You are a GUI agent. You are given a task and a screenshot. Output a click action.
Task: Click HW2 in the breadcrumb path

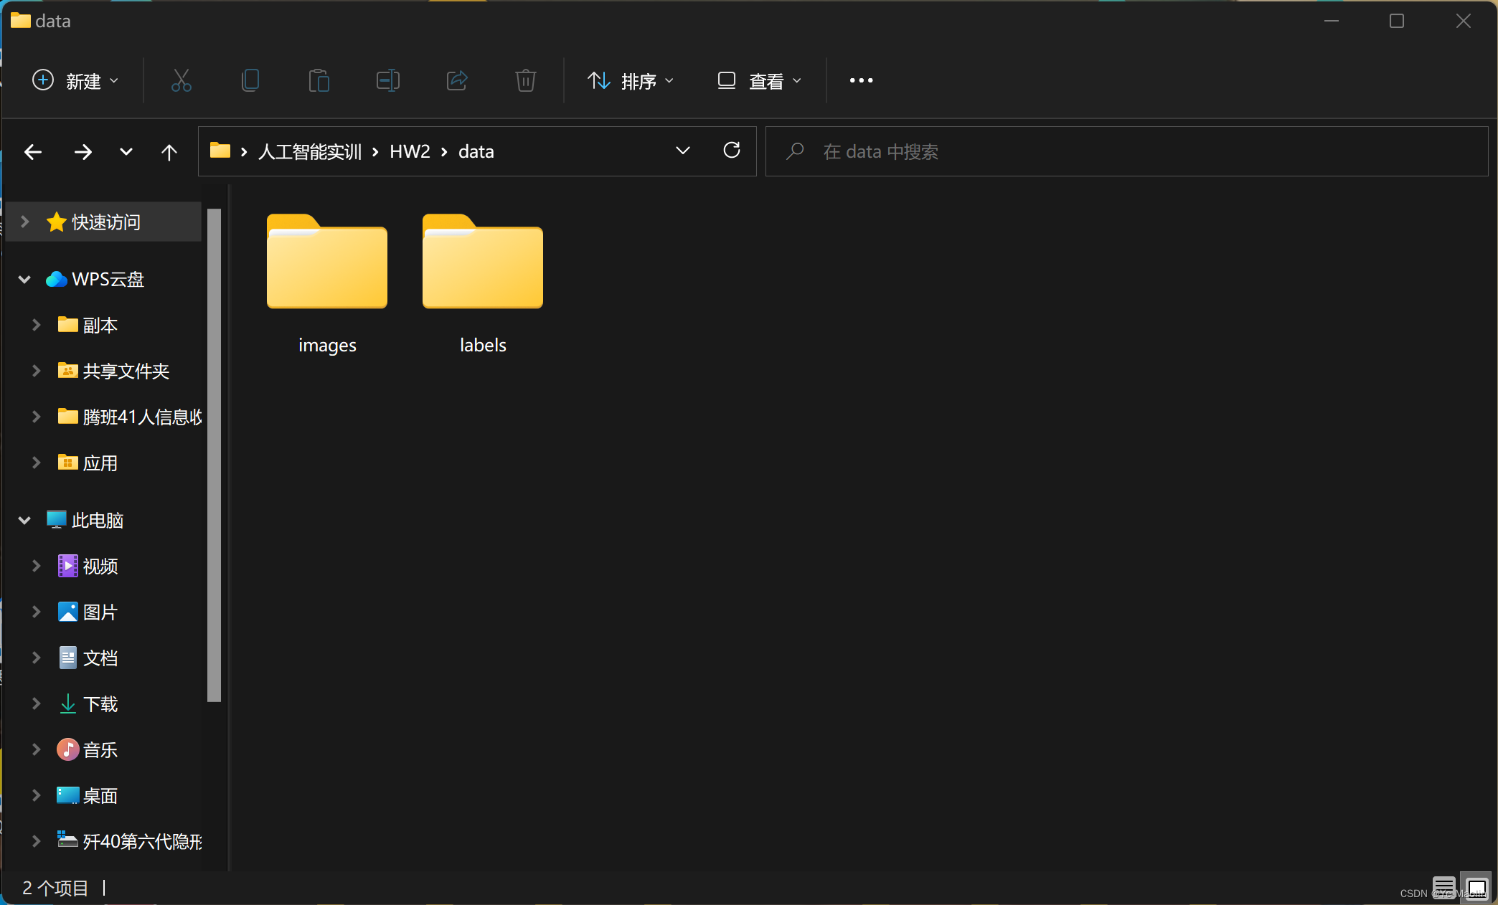[x=410, y=151]
